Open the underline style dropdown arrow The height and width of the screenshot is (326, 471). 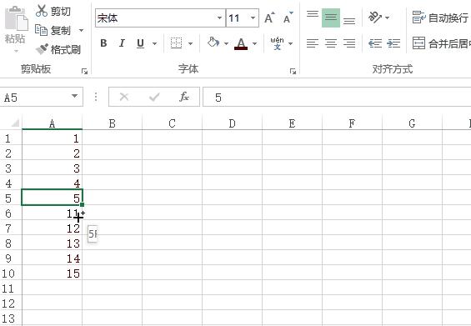click(154, 43)
